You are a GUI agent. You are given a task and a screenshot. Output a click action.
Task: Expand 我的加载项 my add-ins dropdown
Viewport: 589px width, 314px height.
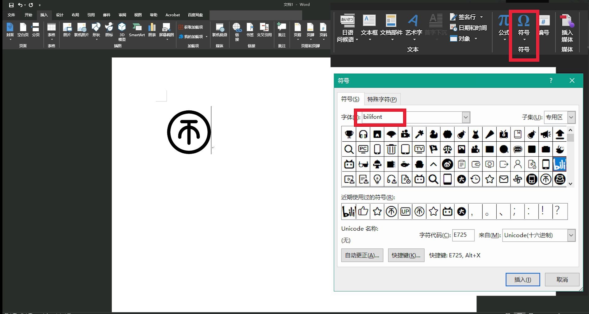coord(206,37)
